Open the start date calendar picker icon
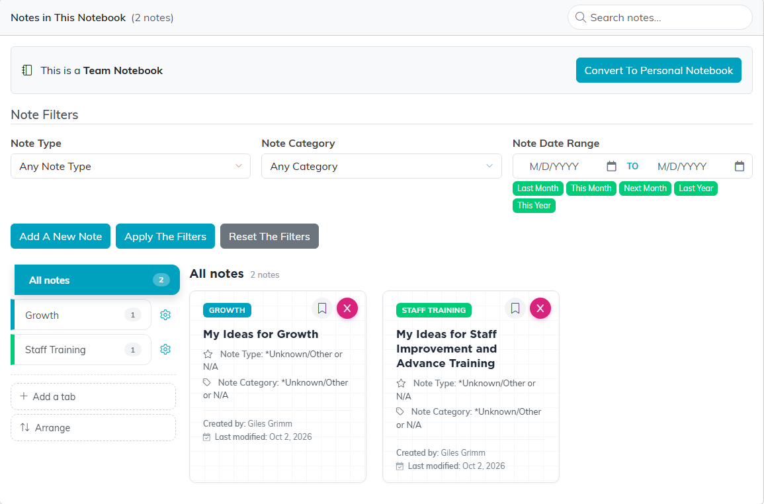 (611, 166)
